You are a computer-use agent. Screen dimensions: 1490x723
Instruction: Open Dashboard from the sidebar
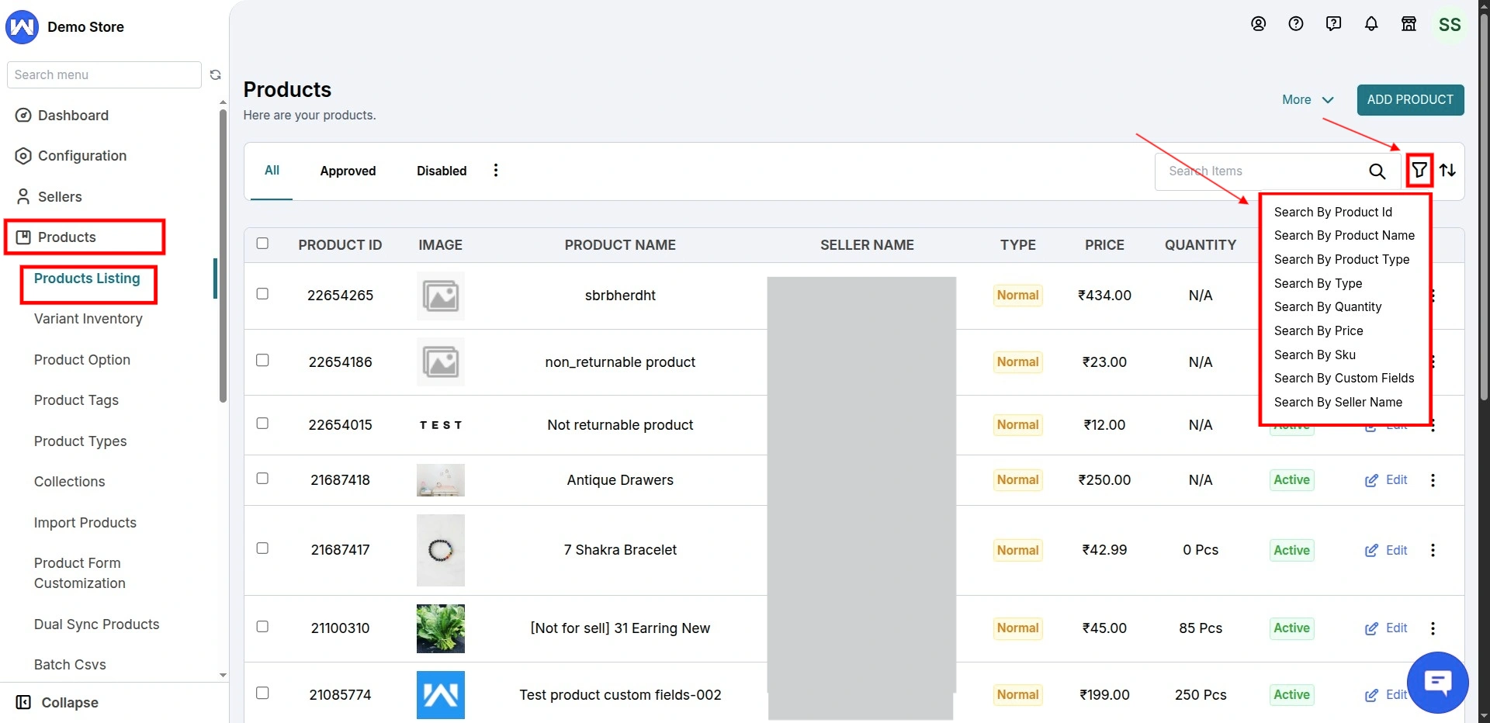coord(62,116)
